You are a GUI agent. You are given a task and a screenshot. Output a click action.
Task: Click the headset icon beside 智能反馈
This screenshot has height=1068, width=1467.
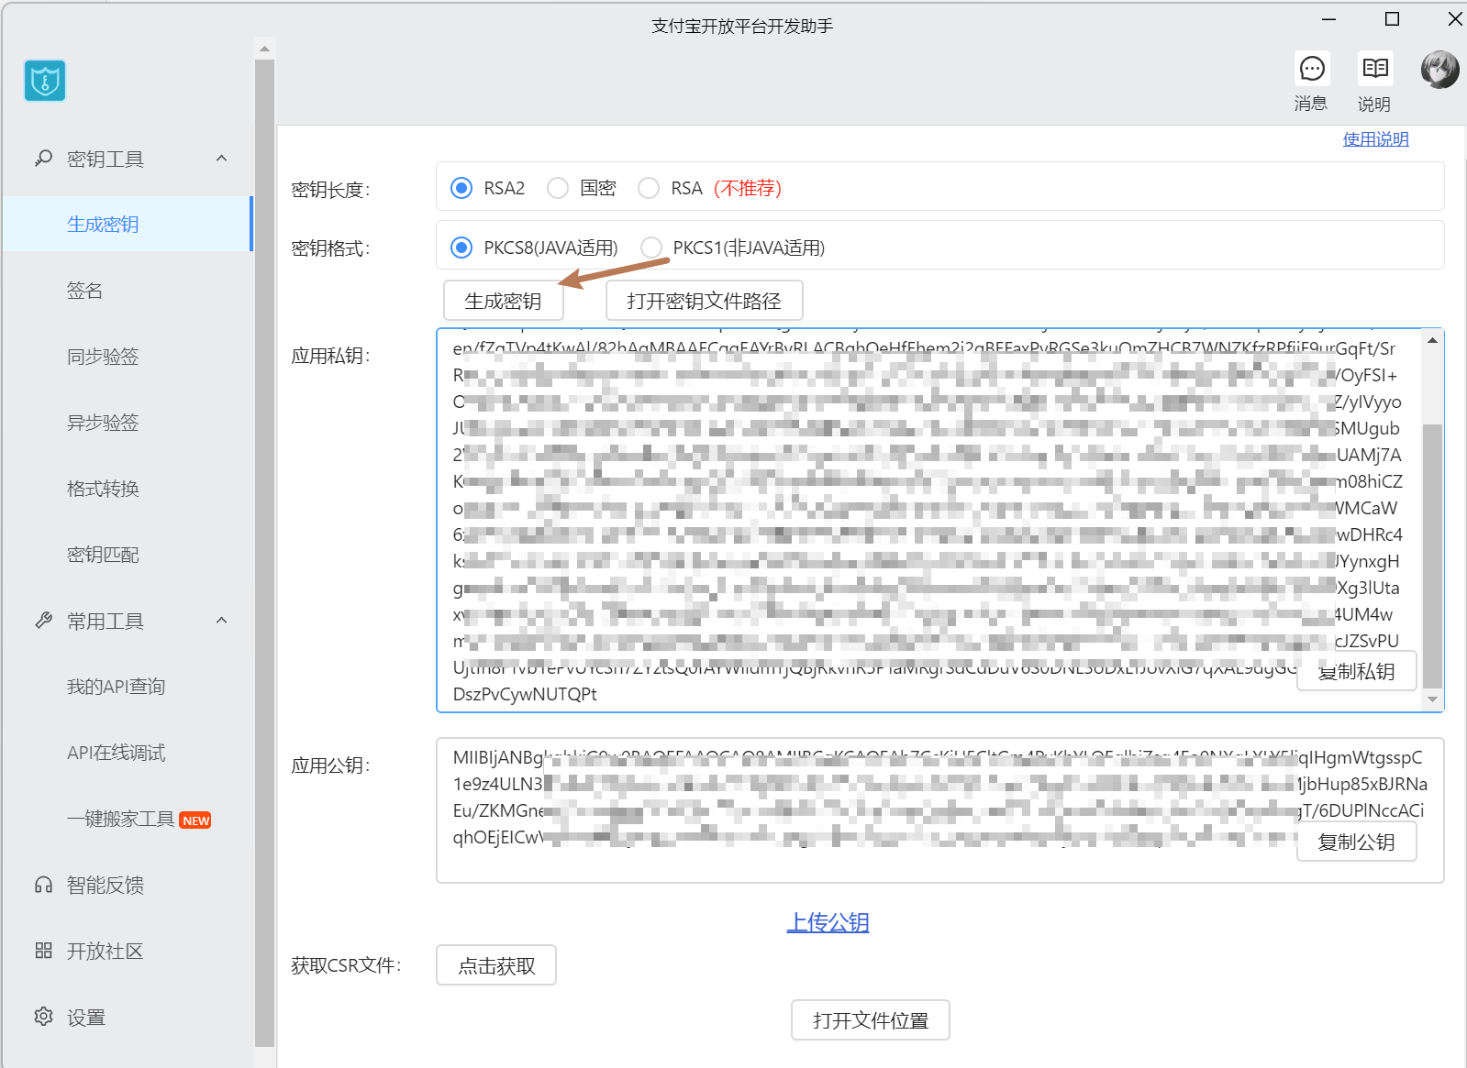point(43,885)
